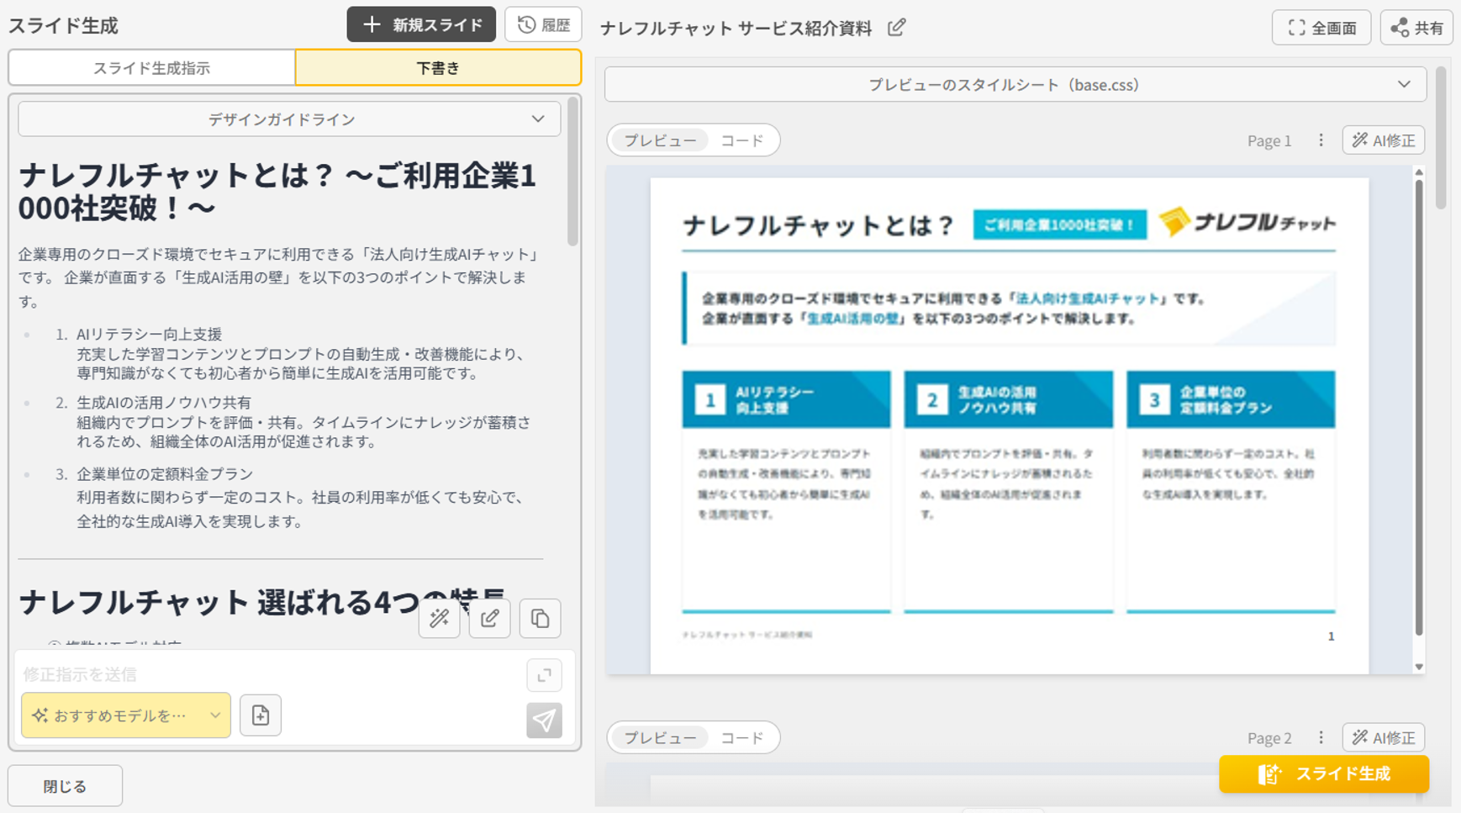1461x813 pixels.
Task: Expand the デザインガイドライン dropdown
Action: [x=289, y=119]
